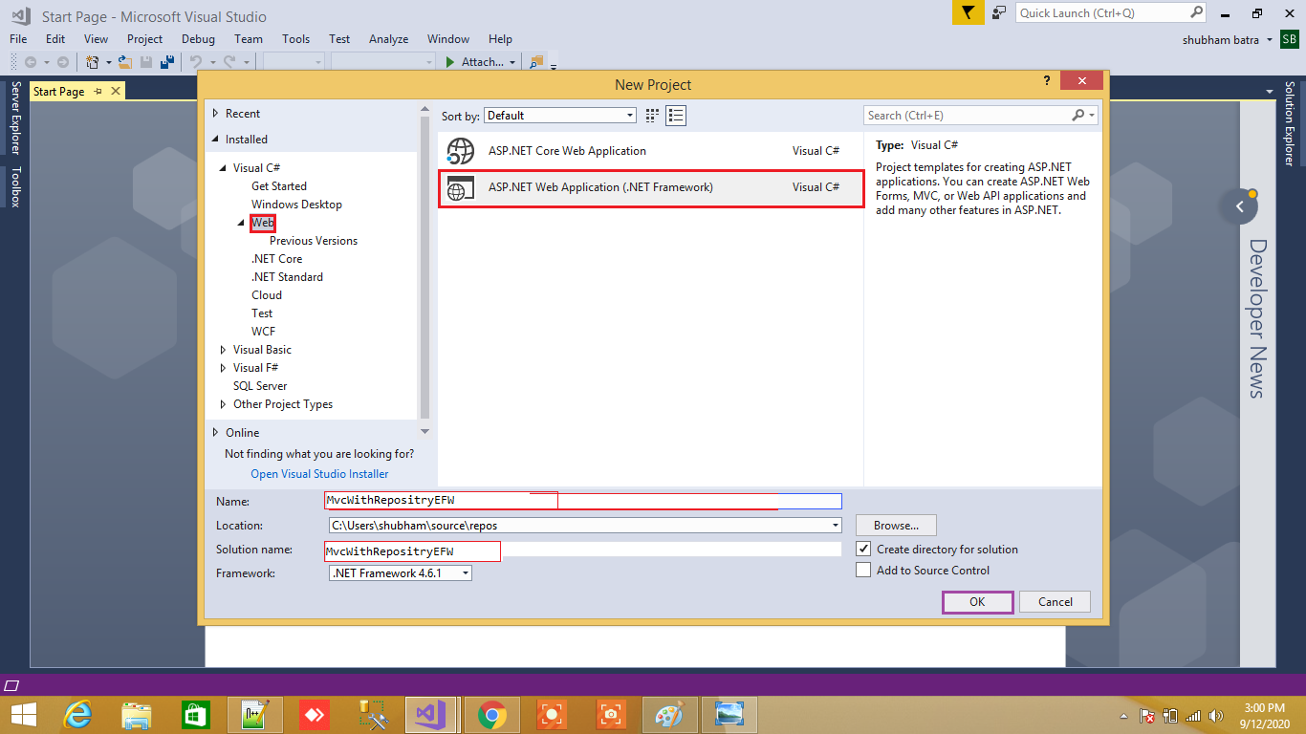Expand Other Project Types node
The image size is (1306, 734).
(224, 404)
